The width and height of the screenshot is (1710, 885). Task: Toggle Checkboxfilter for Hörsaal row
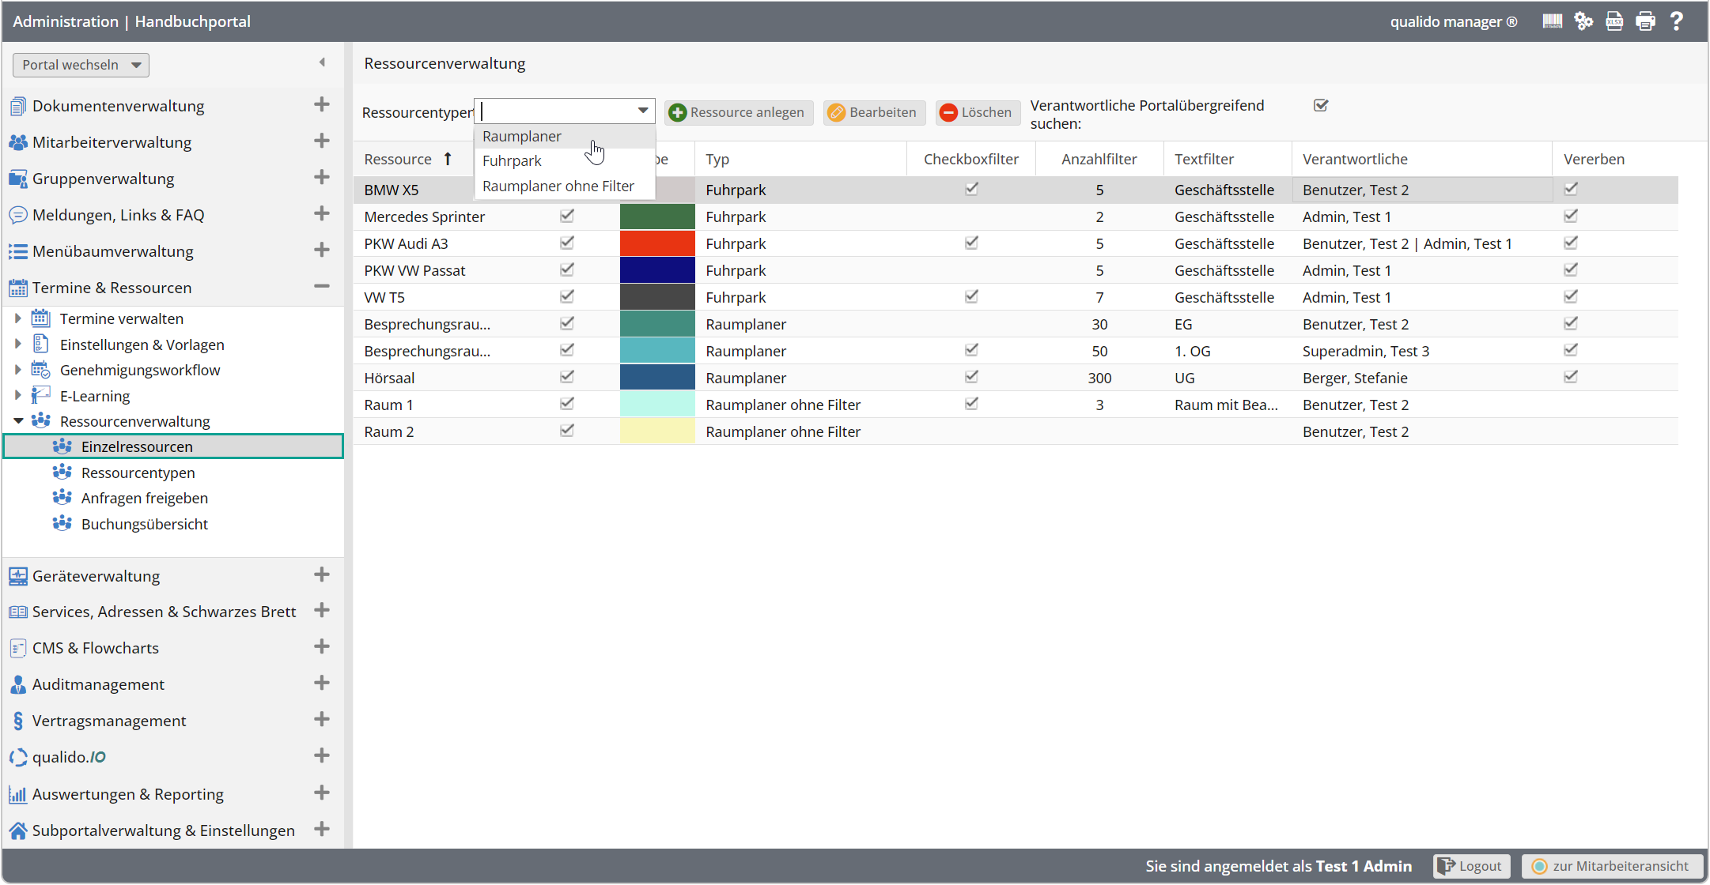[x=971, y=377]
